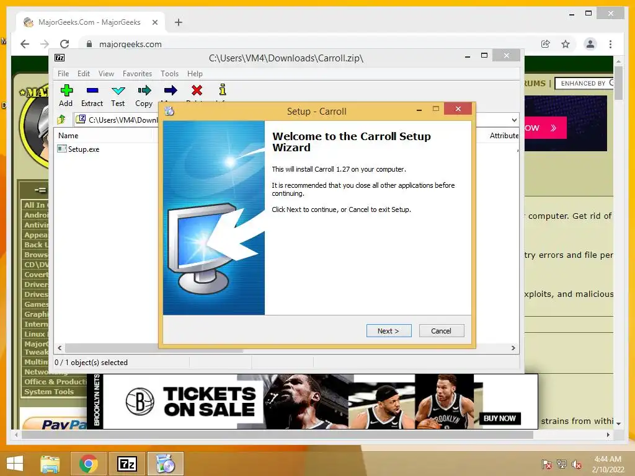Open a new Chrome tab with plus button

point(178,22)
